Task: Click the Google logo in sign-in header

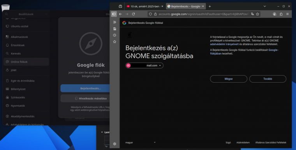Action: [124, 23]
